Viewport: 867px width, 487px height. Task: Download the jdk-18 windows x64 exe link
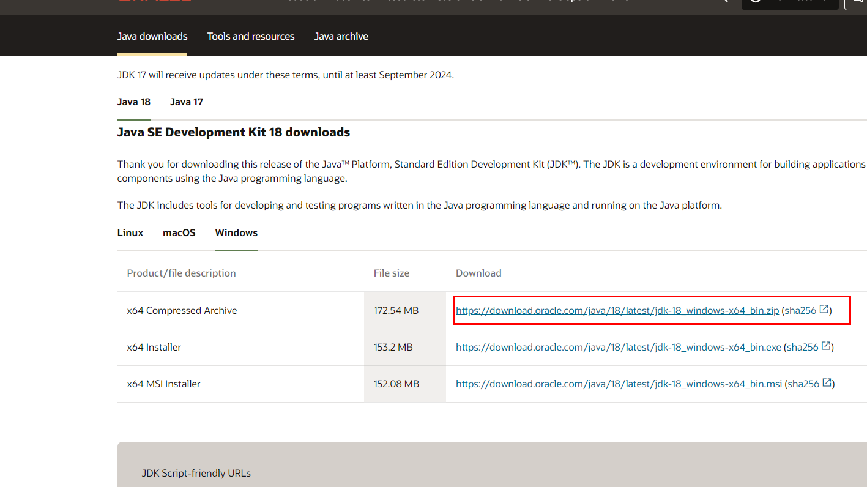click(x=619, y=347)
